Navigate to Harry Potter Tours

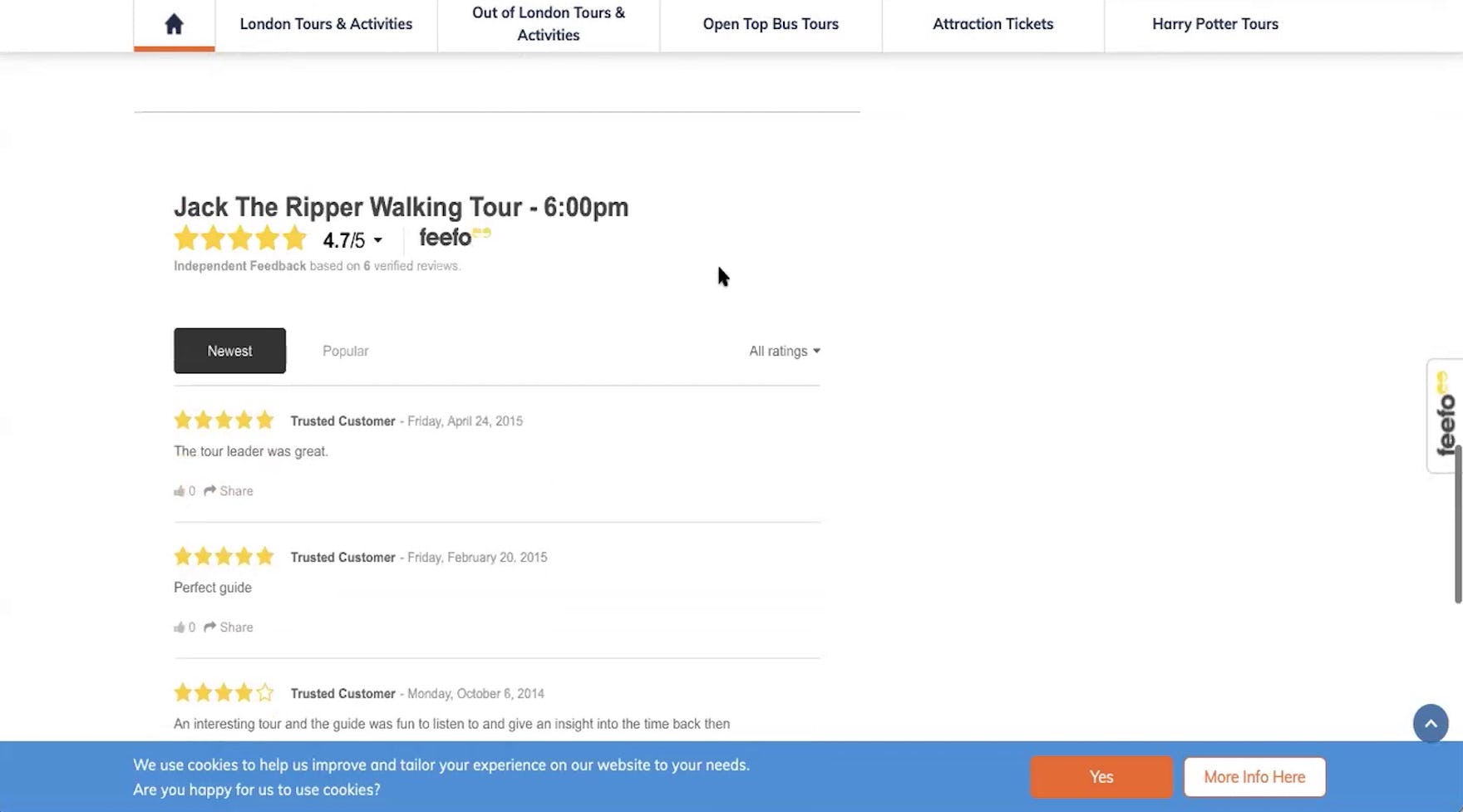[x=1214, y=24]
